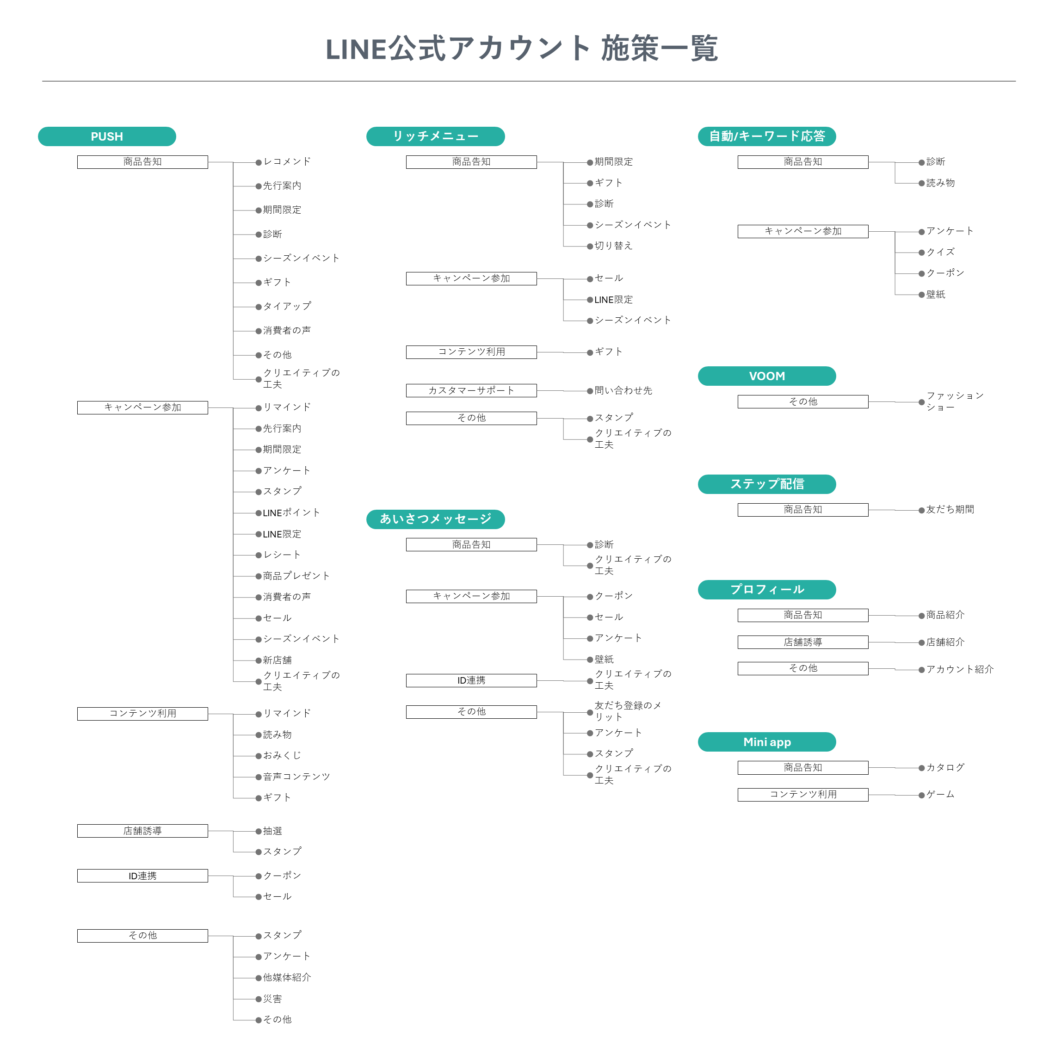Click the レコメンド bullet item
This screenshot has width=1049, height=1049.
(287, 162)
